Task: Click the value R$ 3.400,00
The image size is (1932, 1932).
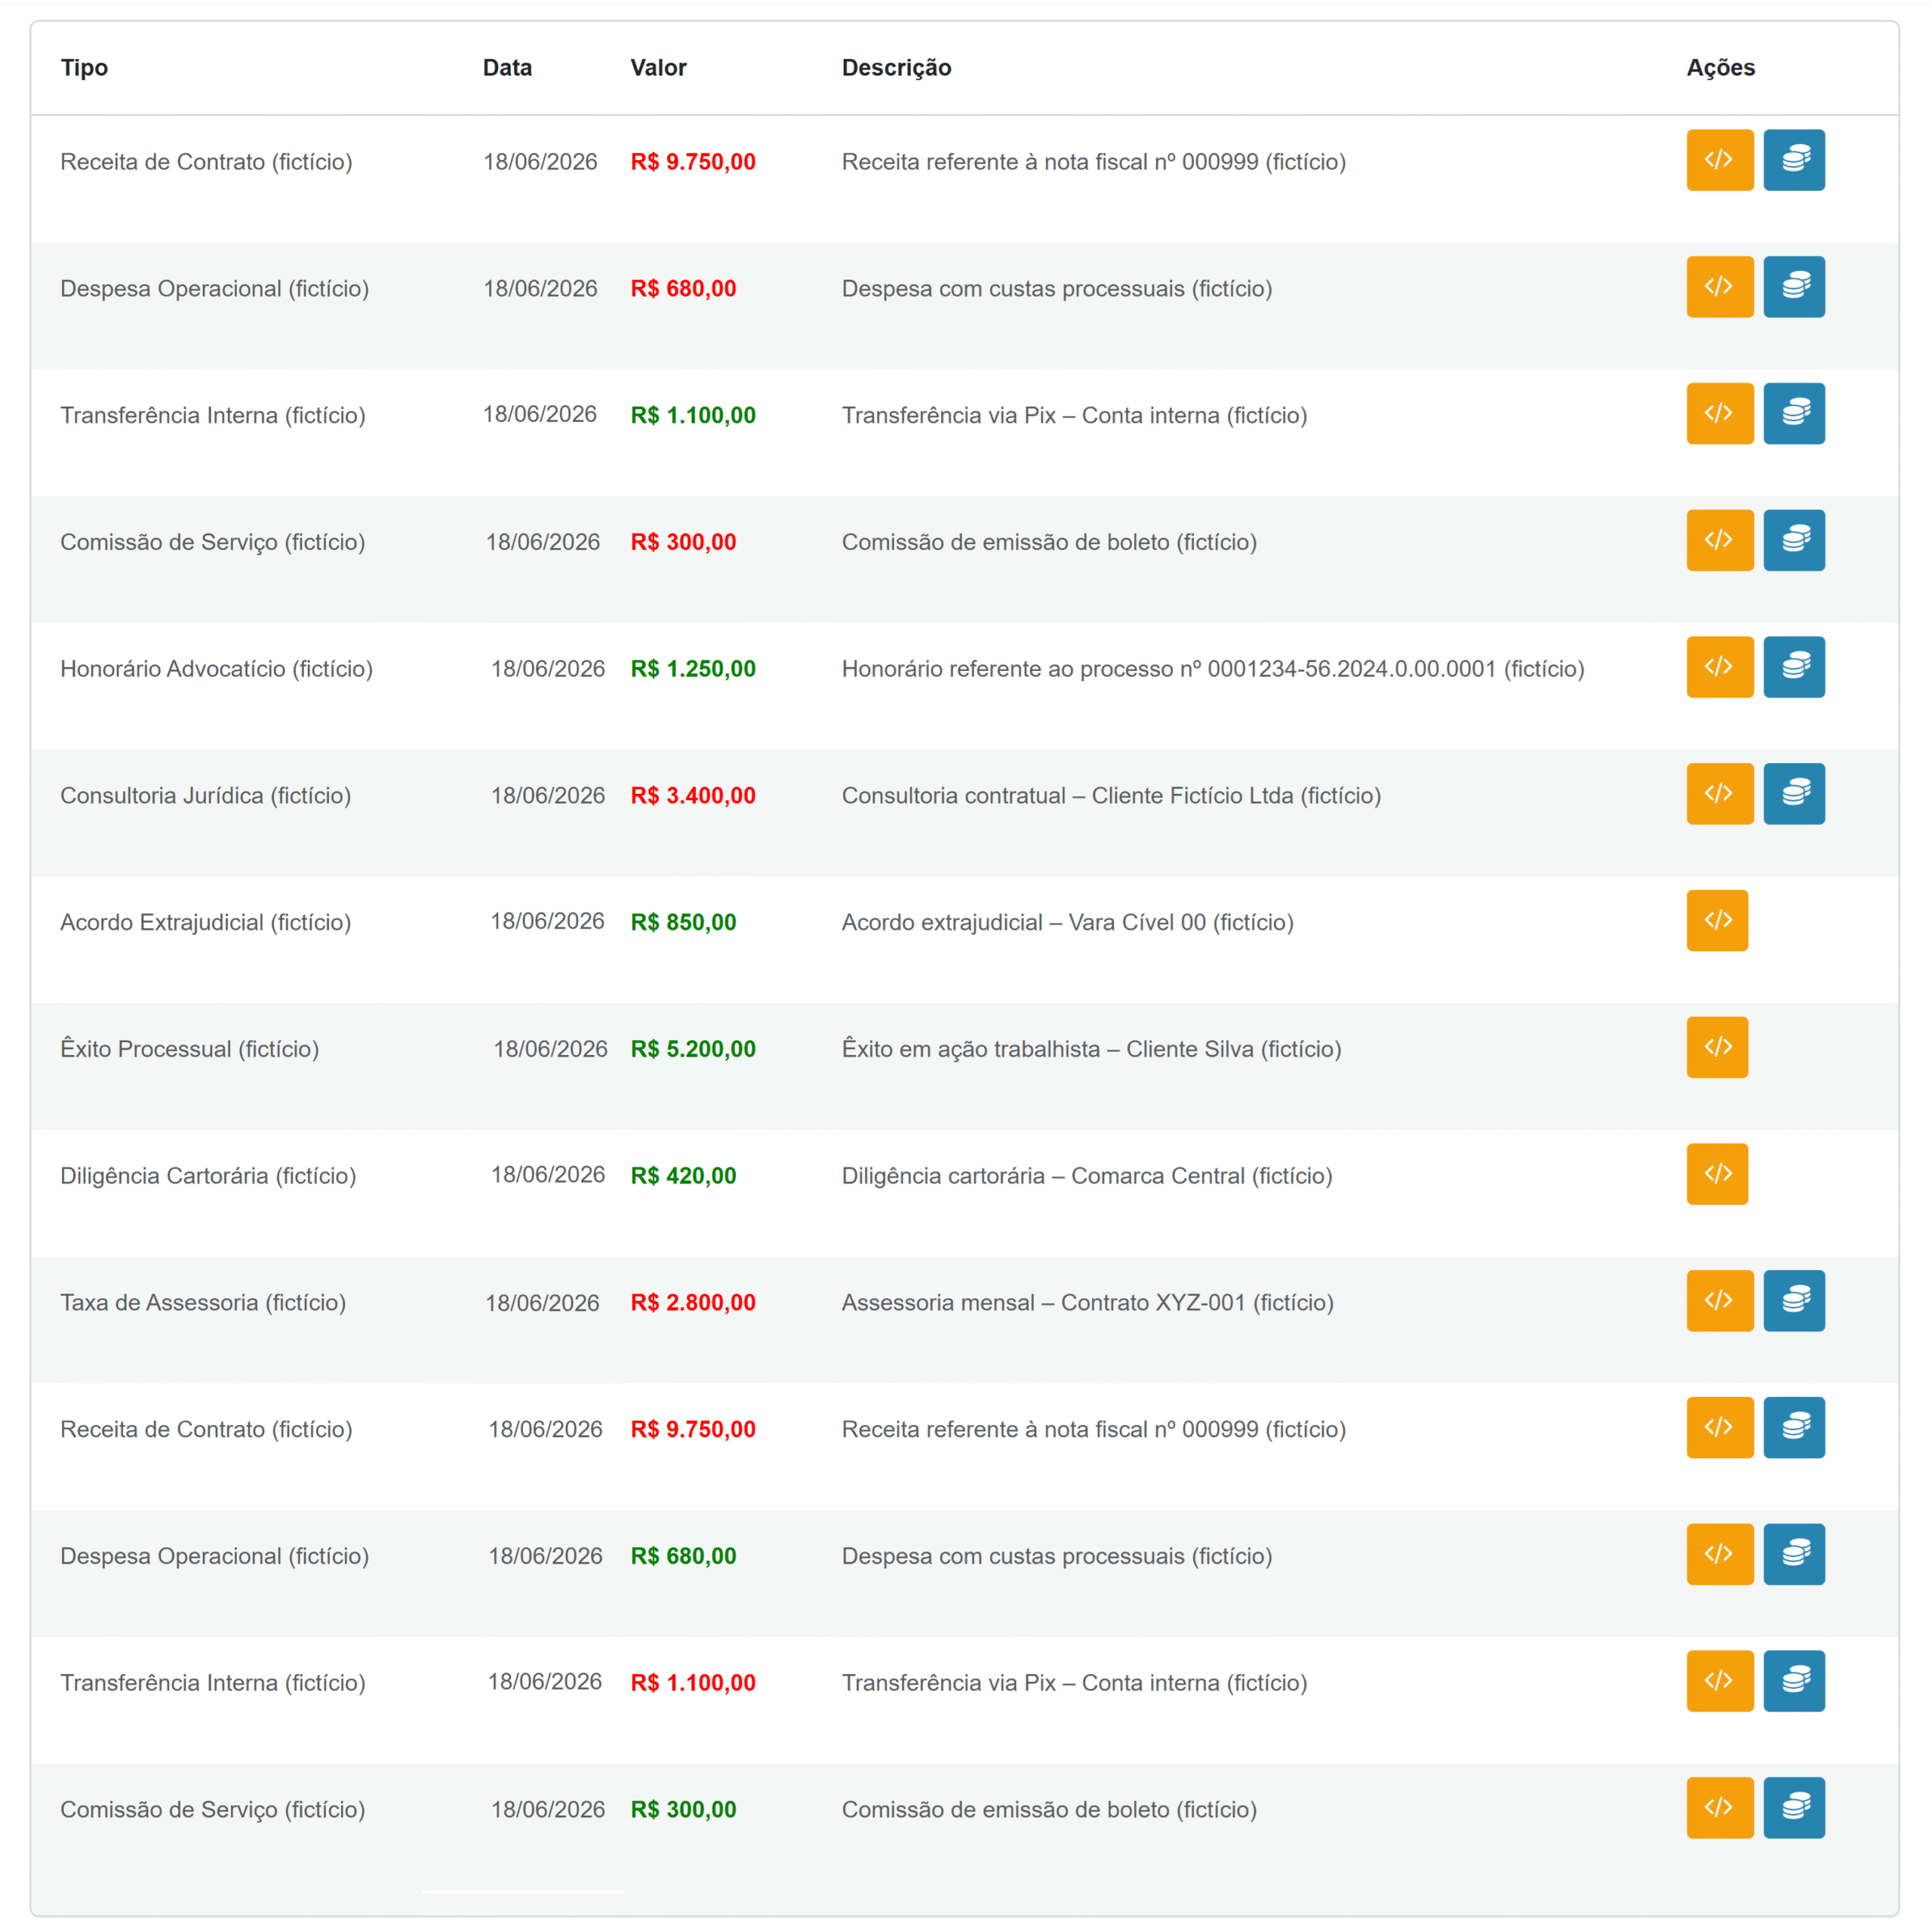Action: (693, 796)
